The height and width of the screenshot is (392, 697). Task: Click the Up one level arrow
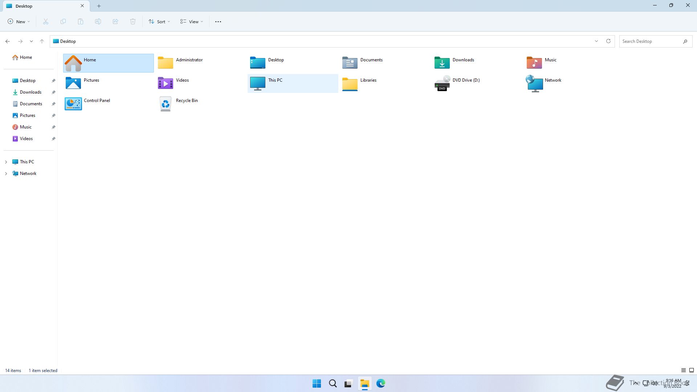click(x=42, y=41)
